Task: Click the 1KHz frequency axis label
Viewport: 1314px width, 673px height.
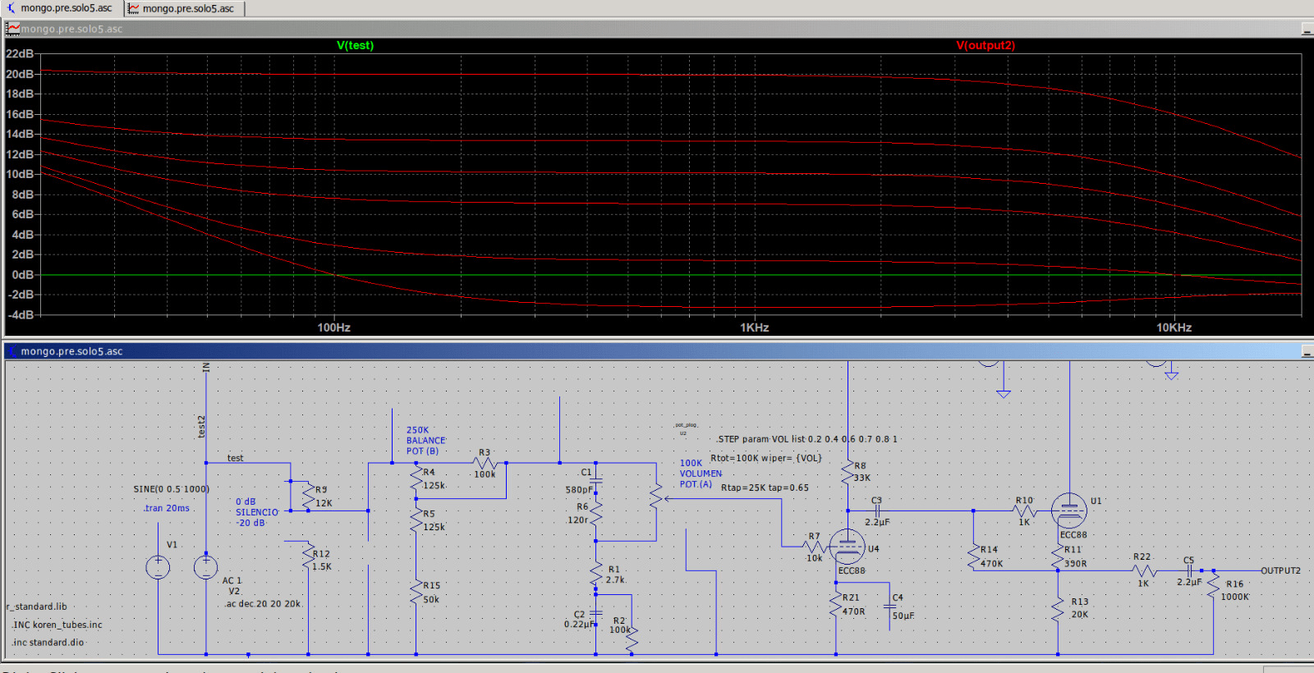Action: click(755, 327)
